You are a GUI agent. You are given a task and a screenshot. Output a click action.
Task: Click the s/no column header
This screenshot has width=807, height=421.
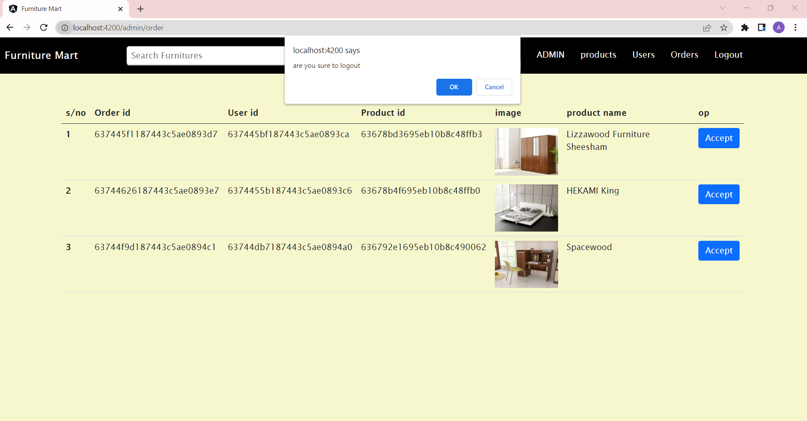[x=76, y=113]
